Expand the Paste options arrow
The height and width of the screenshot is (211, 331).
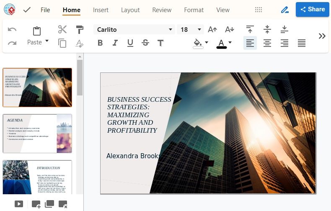47,41
